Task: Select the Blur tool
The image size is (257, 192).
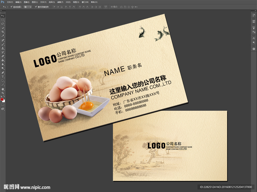Action: (3, 64)
